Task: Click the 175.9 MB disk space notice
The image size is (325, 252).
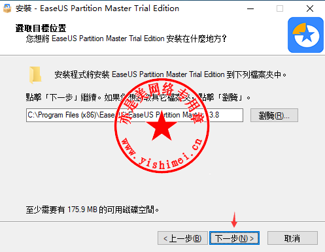Action: pos(92,210)
